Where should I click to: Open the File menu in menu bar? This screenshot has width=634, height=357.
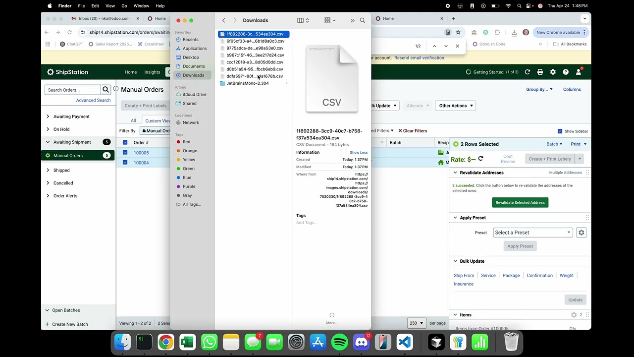[x=81, y=6]
